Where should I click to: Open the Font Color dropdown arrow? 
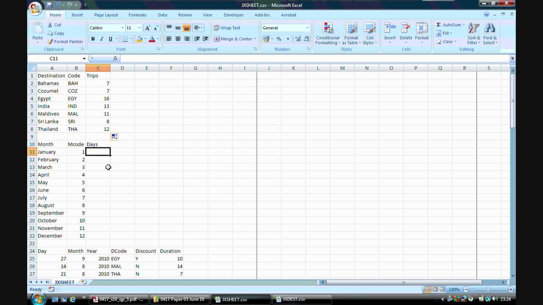[x=158, y=39]
